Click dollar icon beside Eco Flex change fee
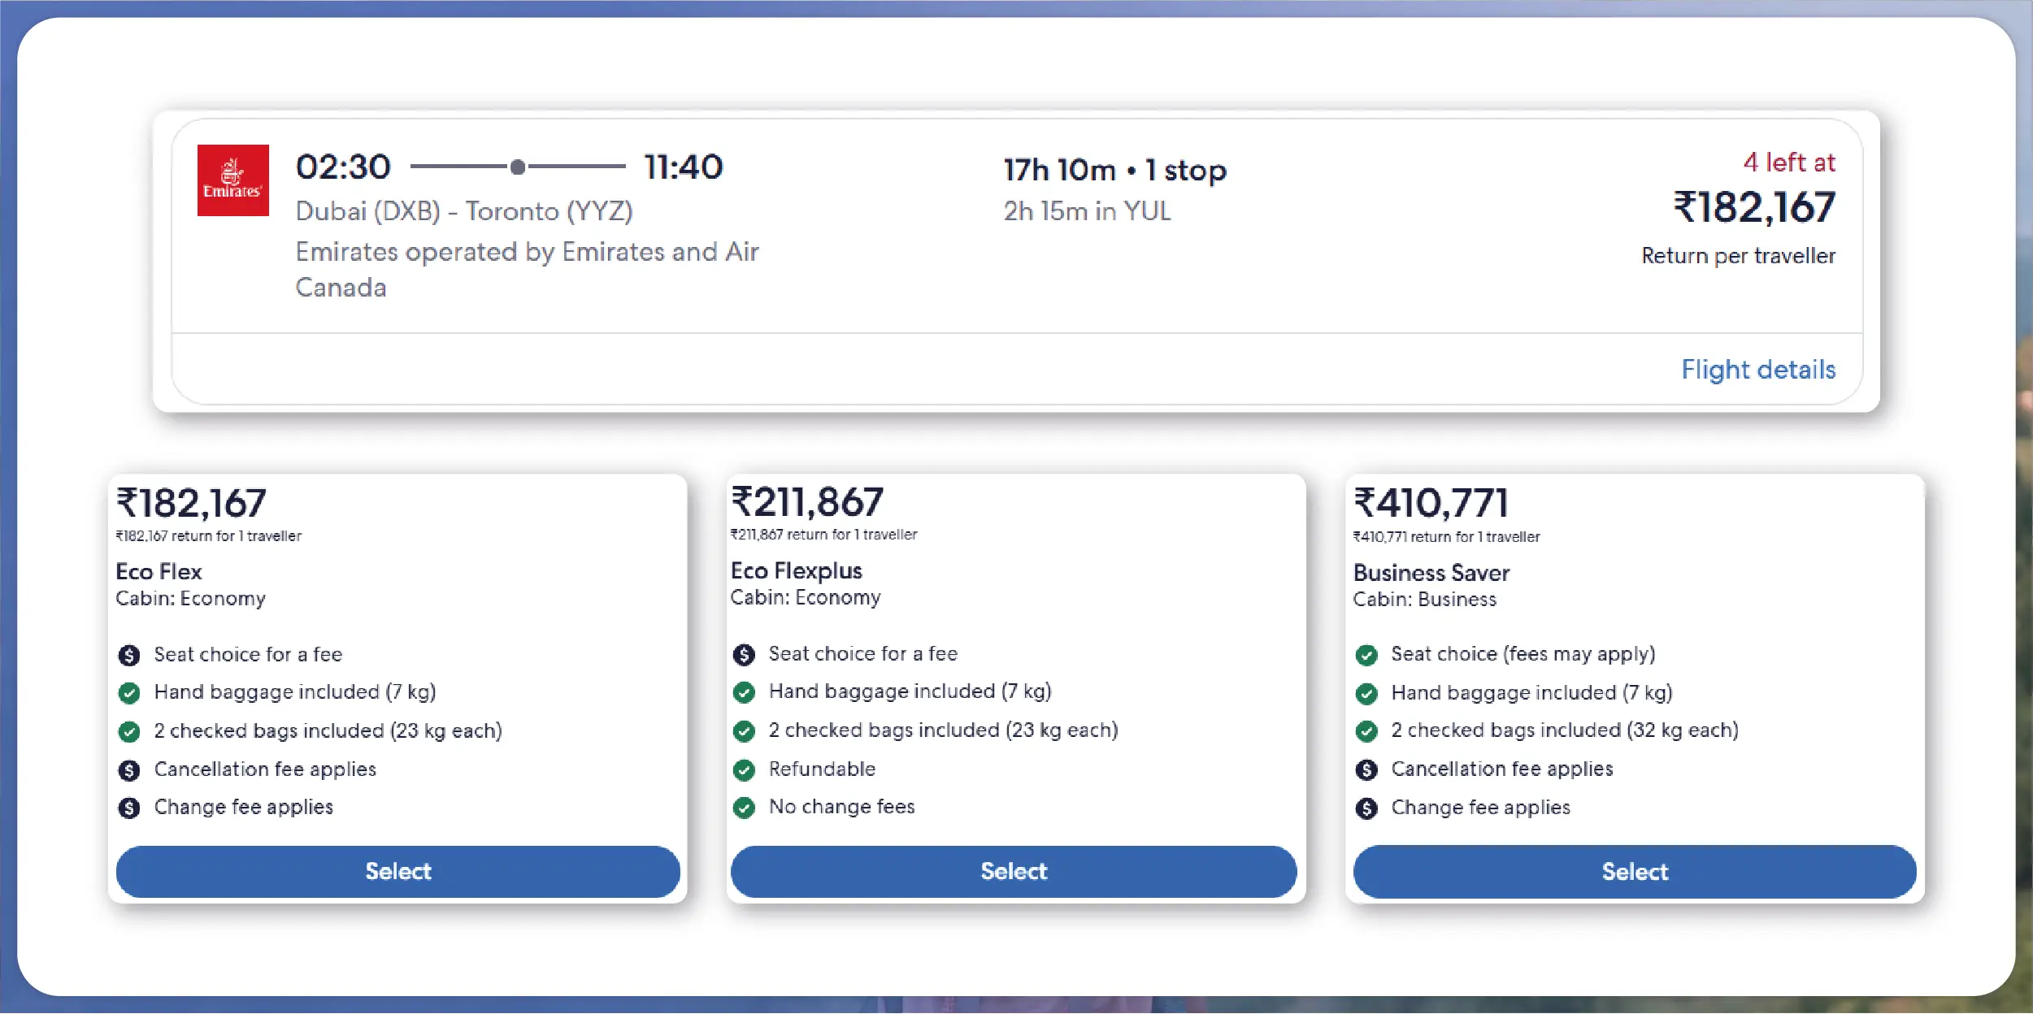The height and width of the screenshot is (1014, 2033). point(129,808)
